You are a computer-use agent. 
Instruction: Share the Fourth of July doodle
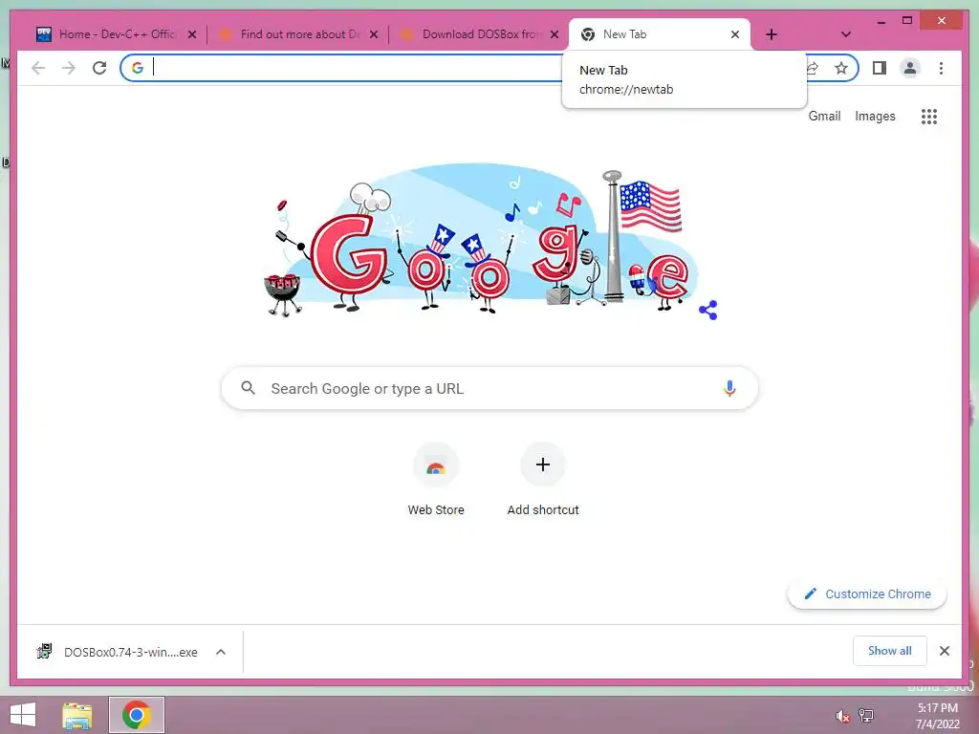(x=708, y=310)
